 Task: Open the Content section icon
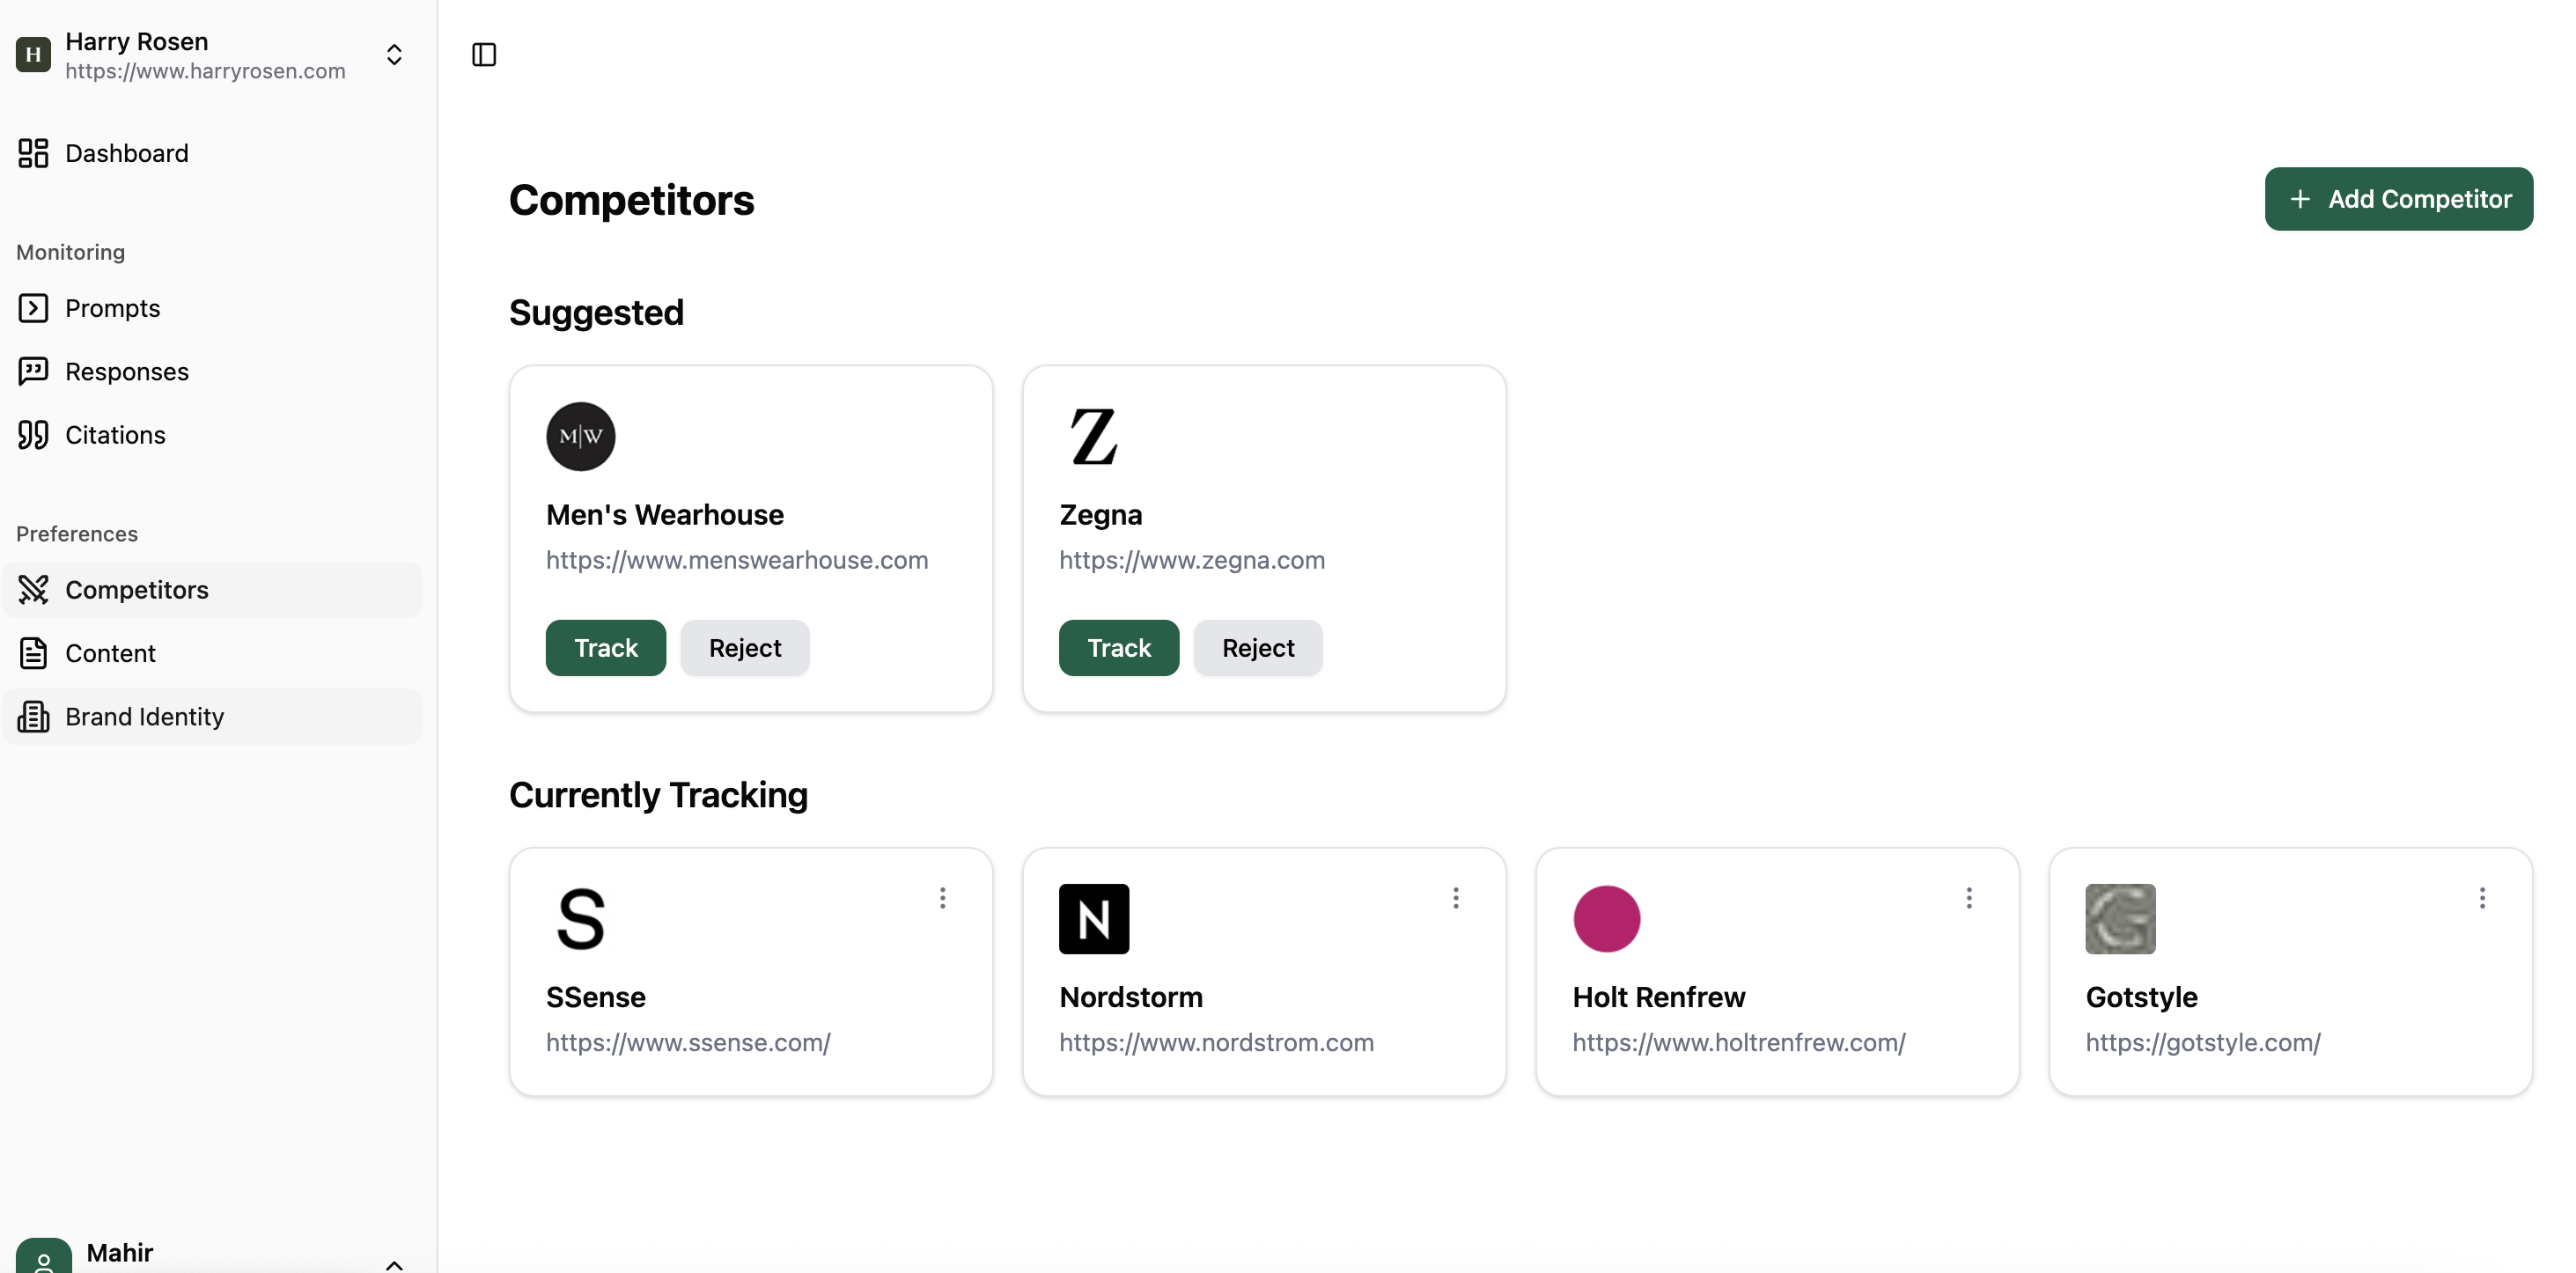(34, 652)
